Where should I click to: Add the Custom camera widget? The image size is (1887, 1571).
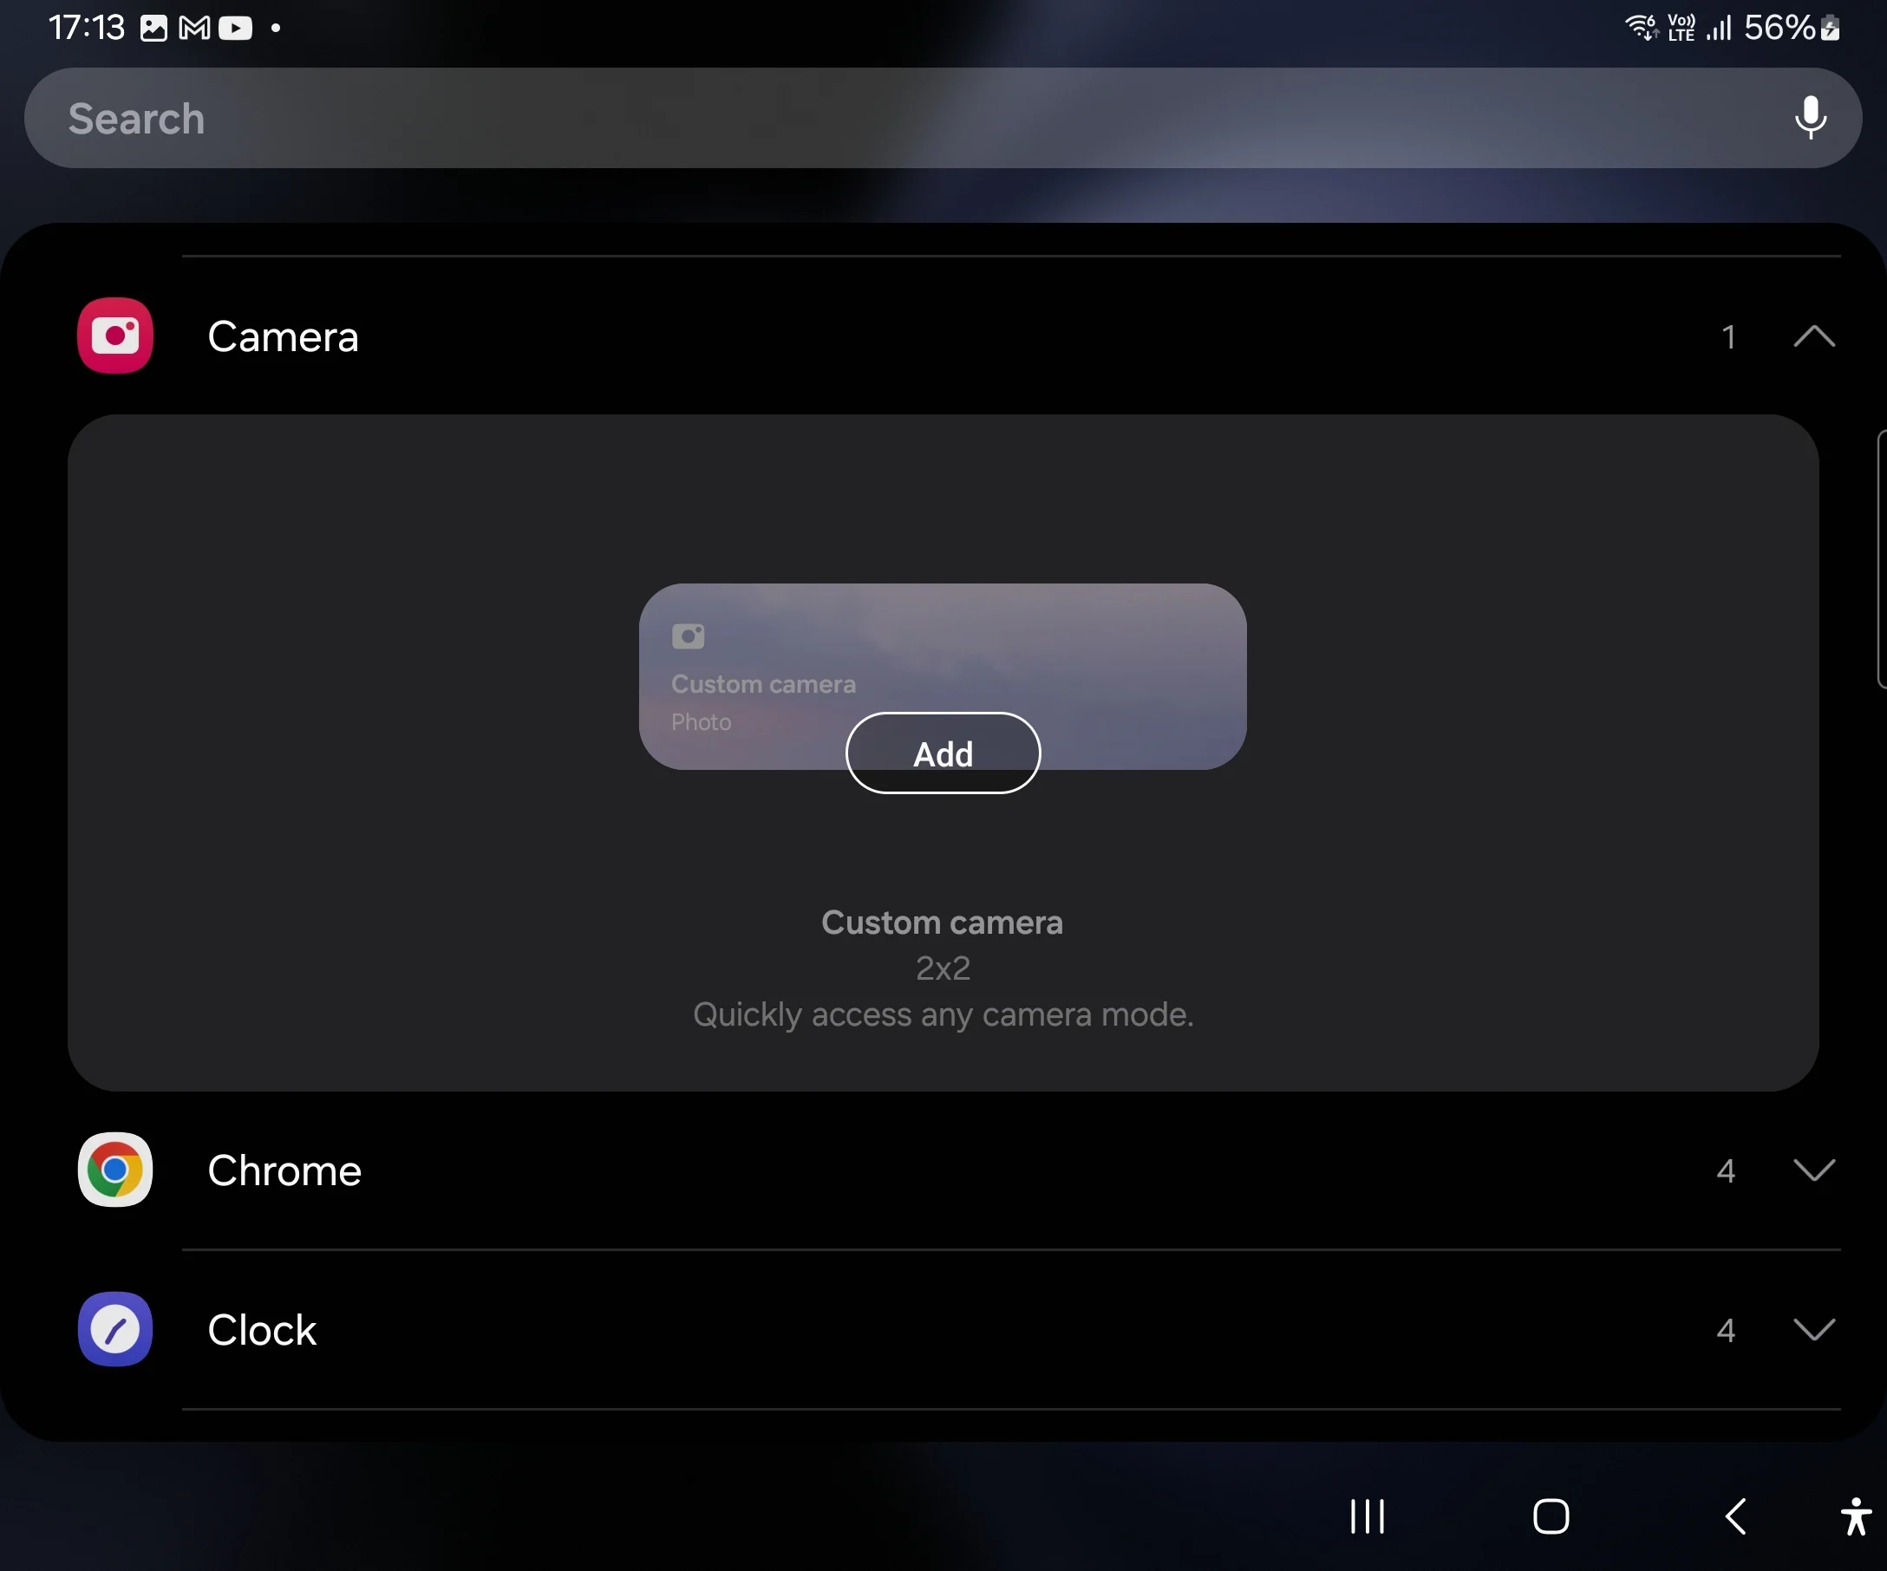pos(942,753)
